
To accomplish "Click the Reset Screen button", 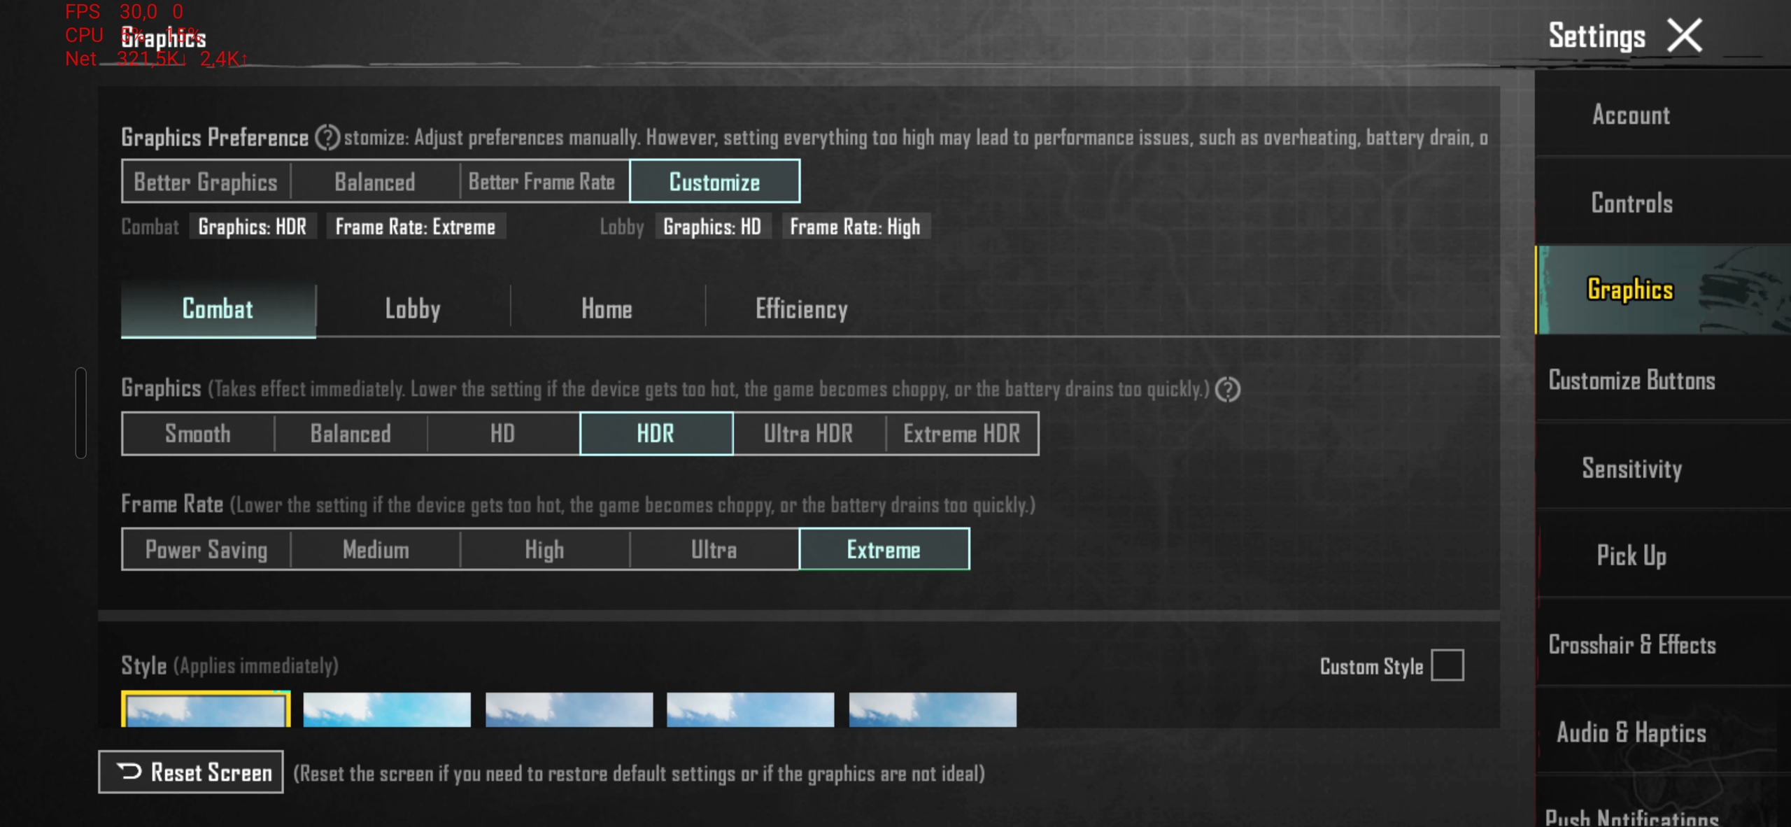I will coord(191,772).
